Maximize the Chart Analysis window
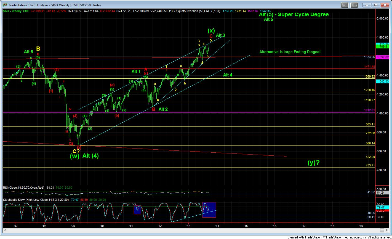The height and width of the screenshot is (239, 392). 376,5
